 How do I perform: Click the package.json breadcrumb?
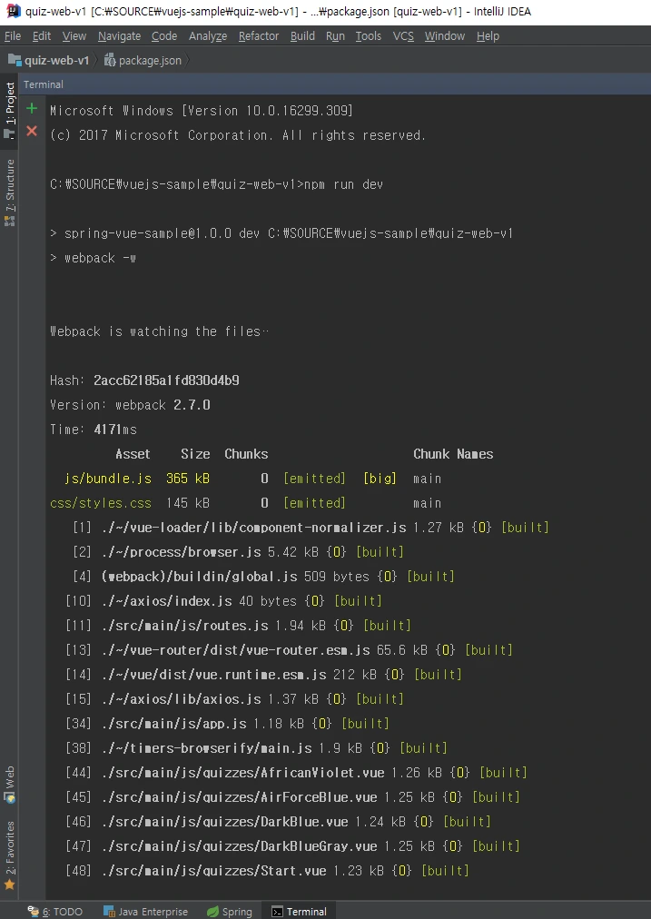[x=143, y=60]
